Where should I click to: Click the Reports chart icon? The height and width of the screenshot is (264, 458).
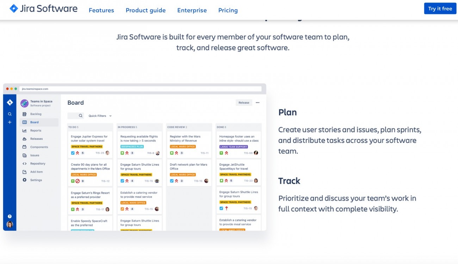click(x=24, y=131)
